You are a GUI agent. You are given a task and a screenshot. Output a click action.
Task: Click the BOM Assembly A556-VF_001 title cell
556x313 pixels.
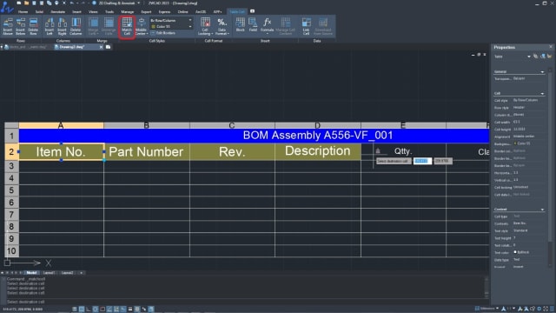(255, 136)
